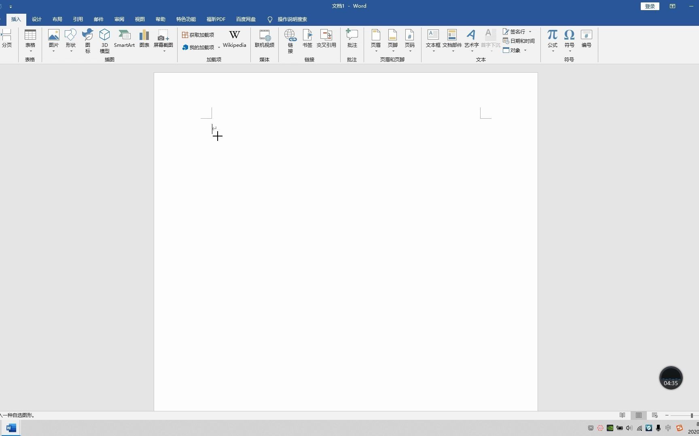
Task: Expand the 签名行 dropdown arrow
Action: coord(530,31)
